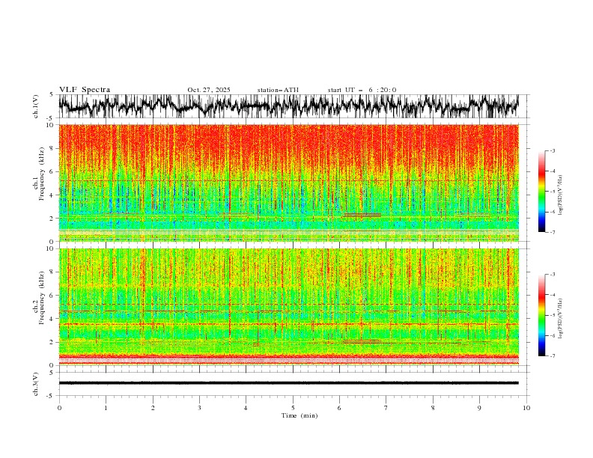Click the "-5" tick on lower colorbar
593x458 pixels.
tap(552, 315)
